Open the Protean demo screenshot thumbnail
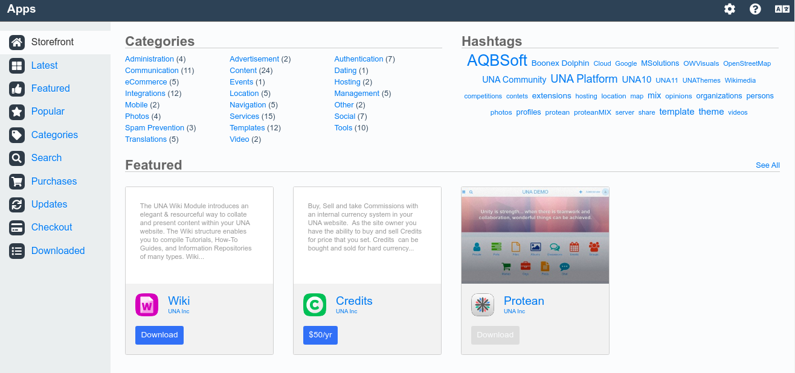Screen dimensions: 795x373 (x=535, y=235)
